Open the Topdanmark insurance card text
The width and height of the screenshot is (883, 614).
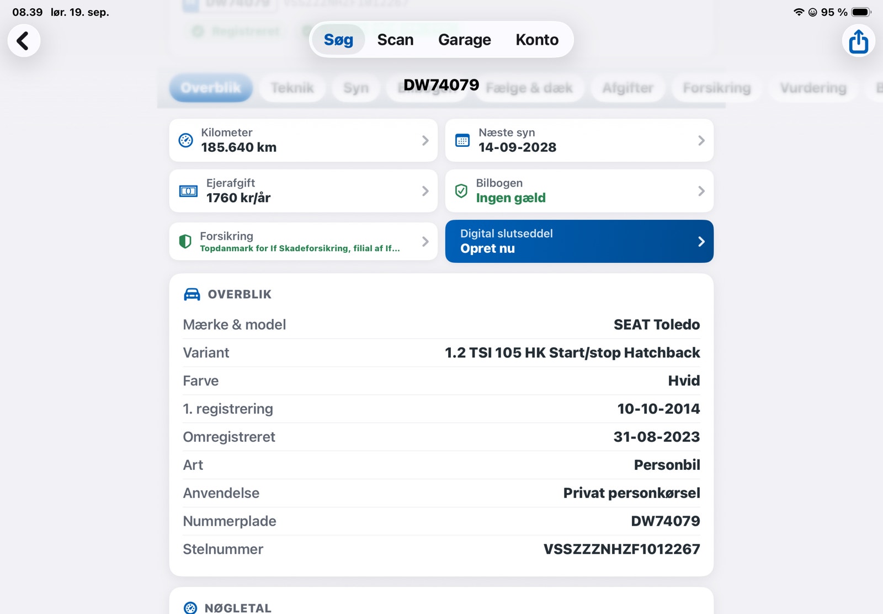[x=300, y=248]
